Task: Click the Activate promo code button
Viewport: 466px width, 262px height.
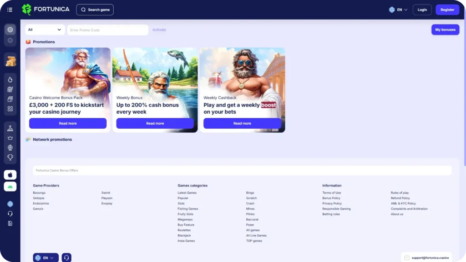Action: pos(159,30)
